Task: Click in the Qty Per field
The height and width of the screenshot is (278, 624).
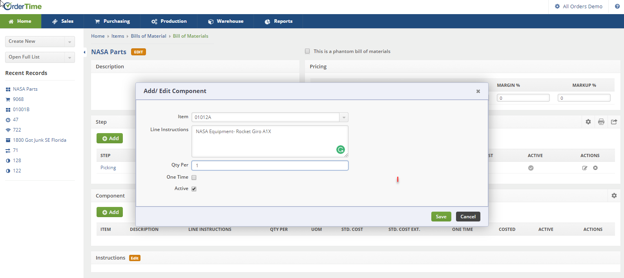Action: point(270,166)
